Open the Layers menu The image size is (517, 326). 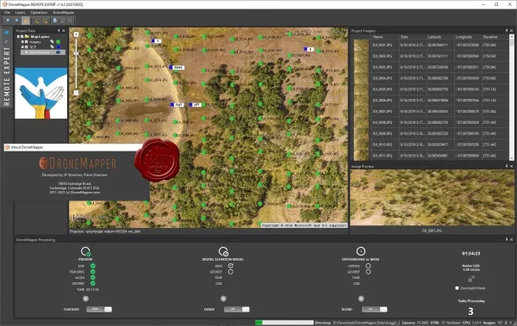20,13
